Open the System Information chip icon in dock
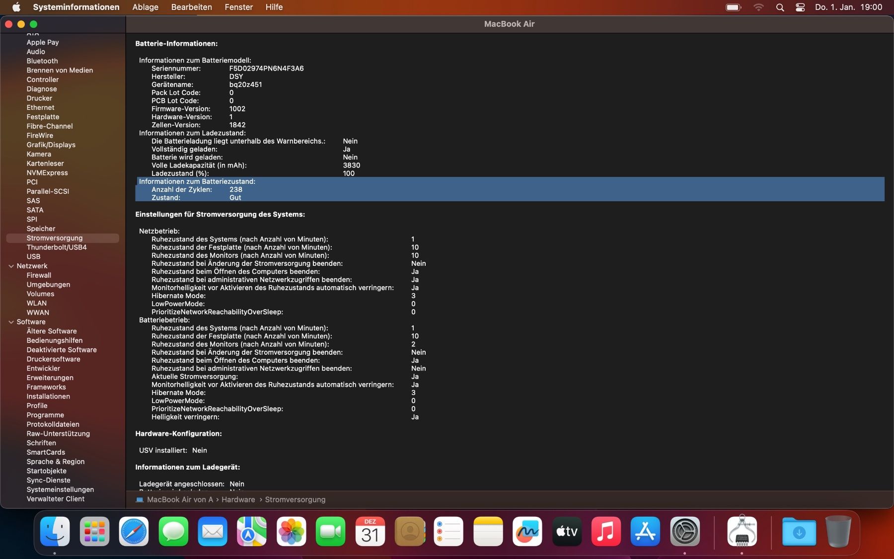Viewport: 894px width, 559px height. click(742, 531)
